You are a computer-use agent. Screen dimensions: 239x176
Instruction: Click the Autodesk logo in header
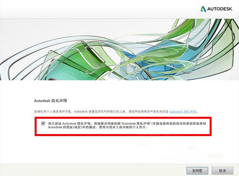point(217,9)
